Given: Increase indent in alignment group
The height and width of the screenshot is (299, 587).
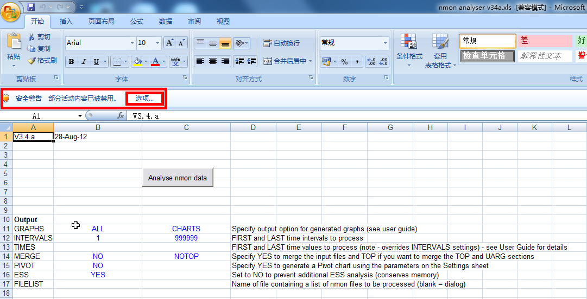Looking at the screenshot, I should tap(252, 61).
